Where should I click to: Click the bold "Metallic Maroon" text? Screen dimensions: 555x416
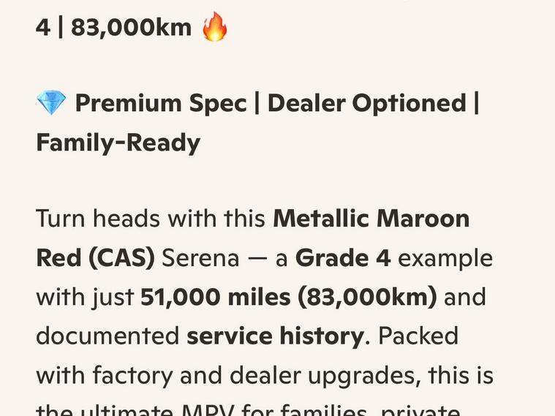[371, 219]
